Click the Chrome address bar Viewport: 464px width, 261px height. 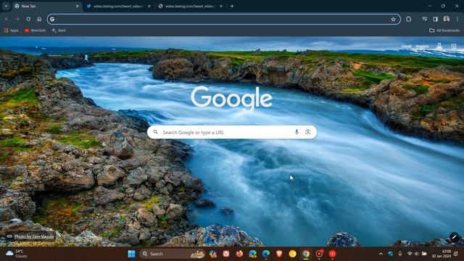tap(223, 20)
